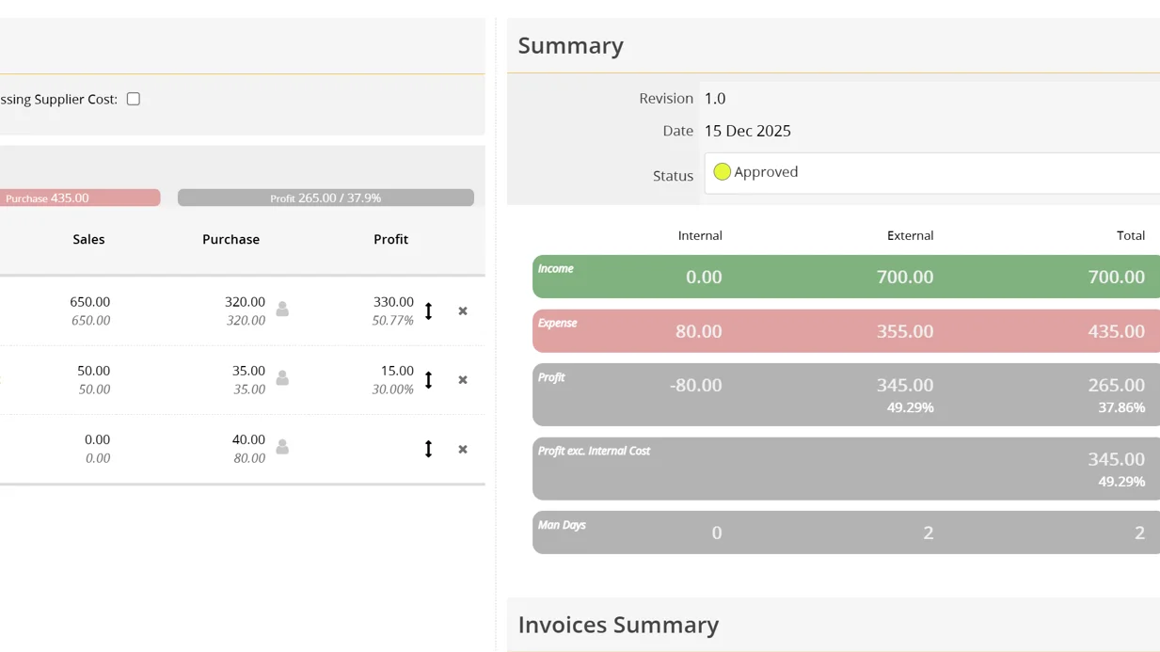1160x652 pixels.
Task: Click the Invoices Summary section heading
Action: point(618,625)
